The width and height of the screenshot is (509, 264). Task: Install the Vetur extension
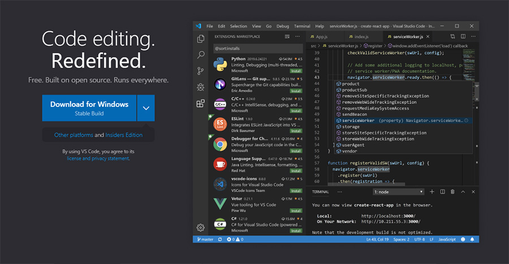[x=296, y=210]
